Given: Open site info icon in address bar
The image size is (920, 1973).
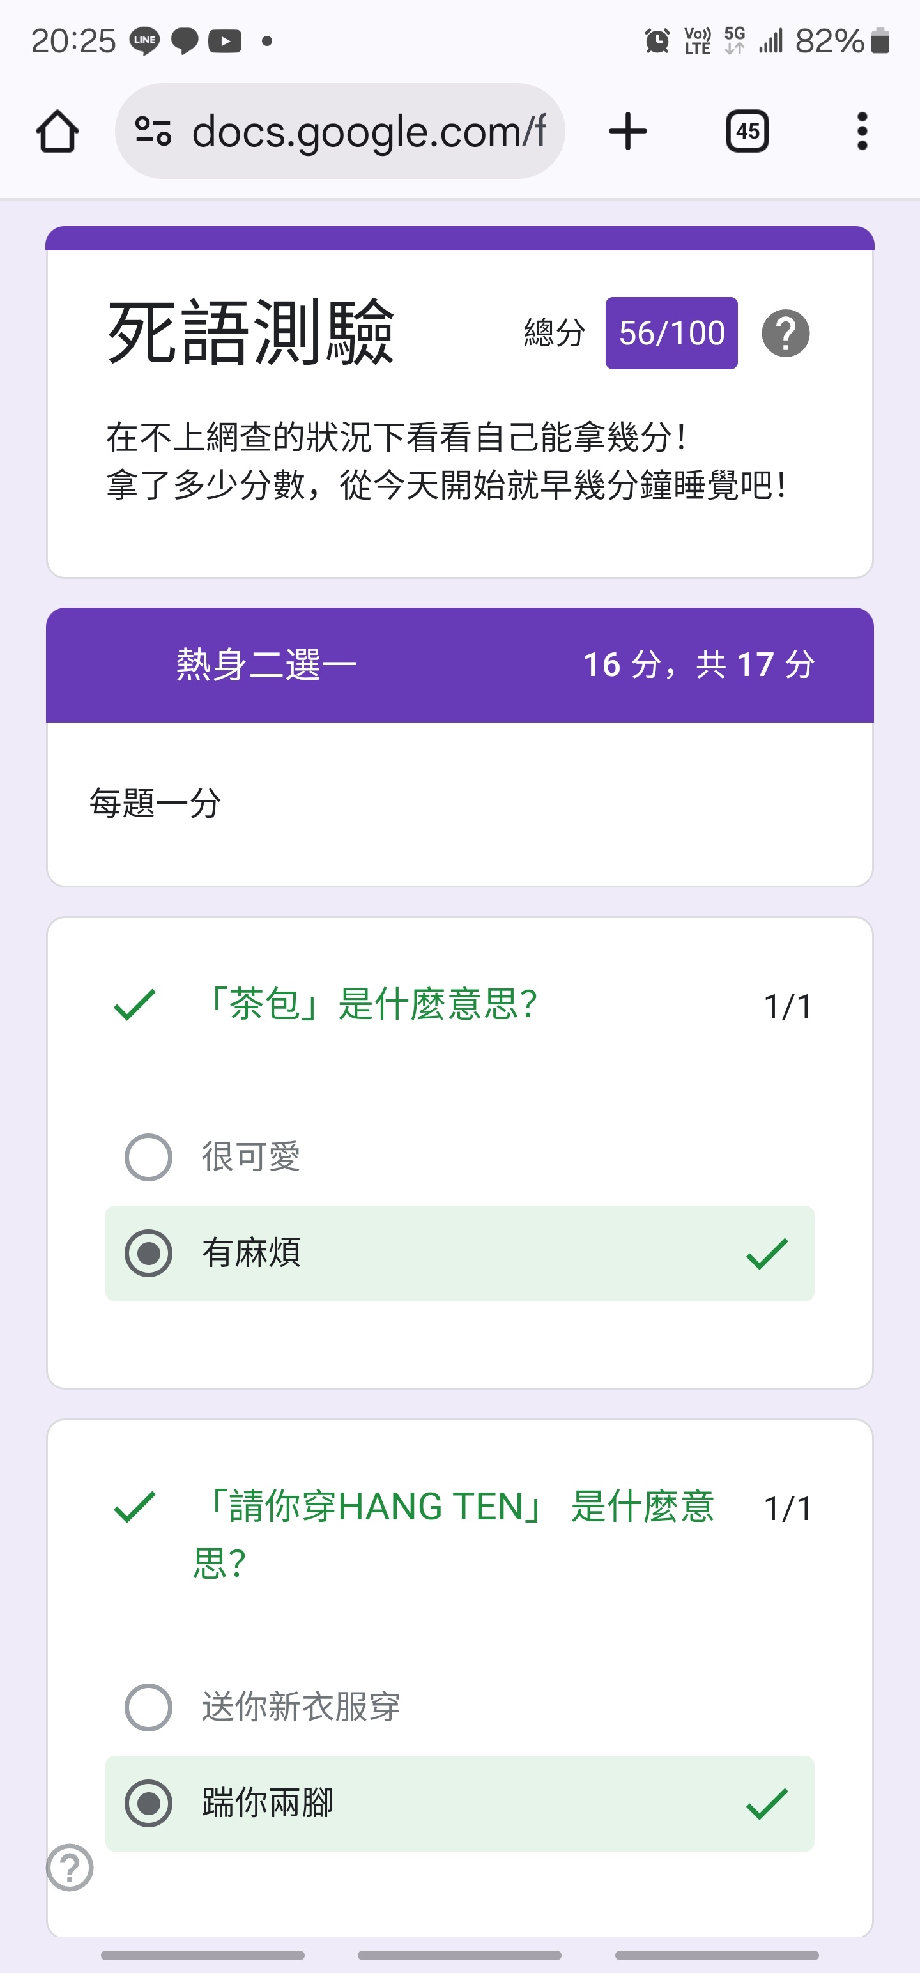Looking at the screenshot, I should point(153,131).
